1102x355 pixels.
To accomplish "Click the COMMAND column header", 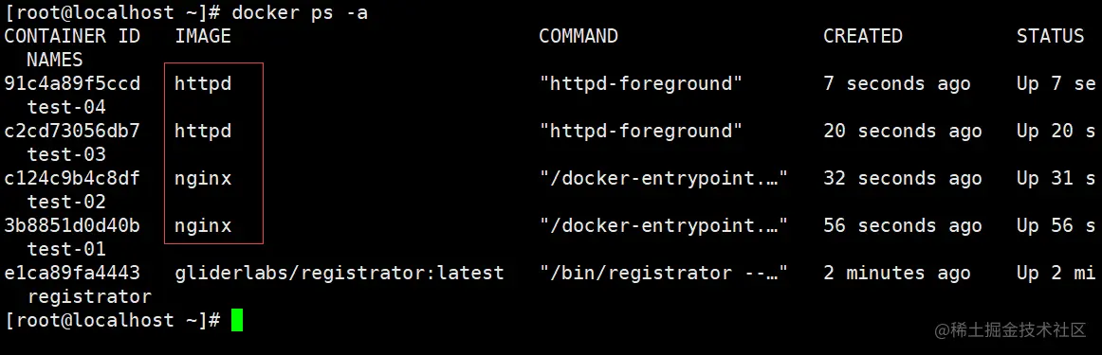I will coord(579,37).
